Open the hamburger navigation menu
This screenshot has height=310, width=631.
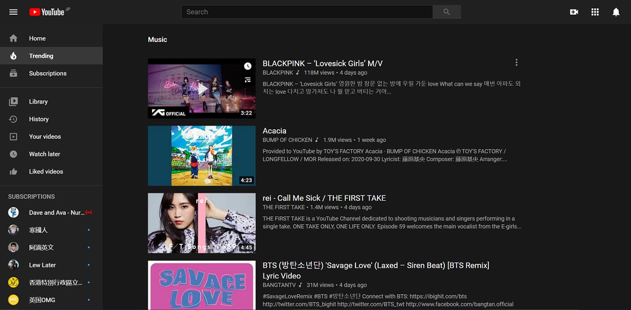coord(13,12)
